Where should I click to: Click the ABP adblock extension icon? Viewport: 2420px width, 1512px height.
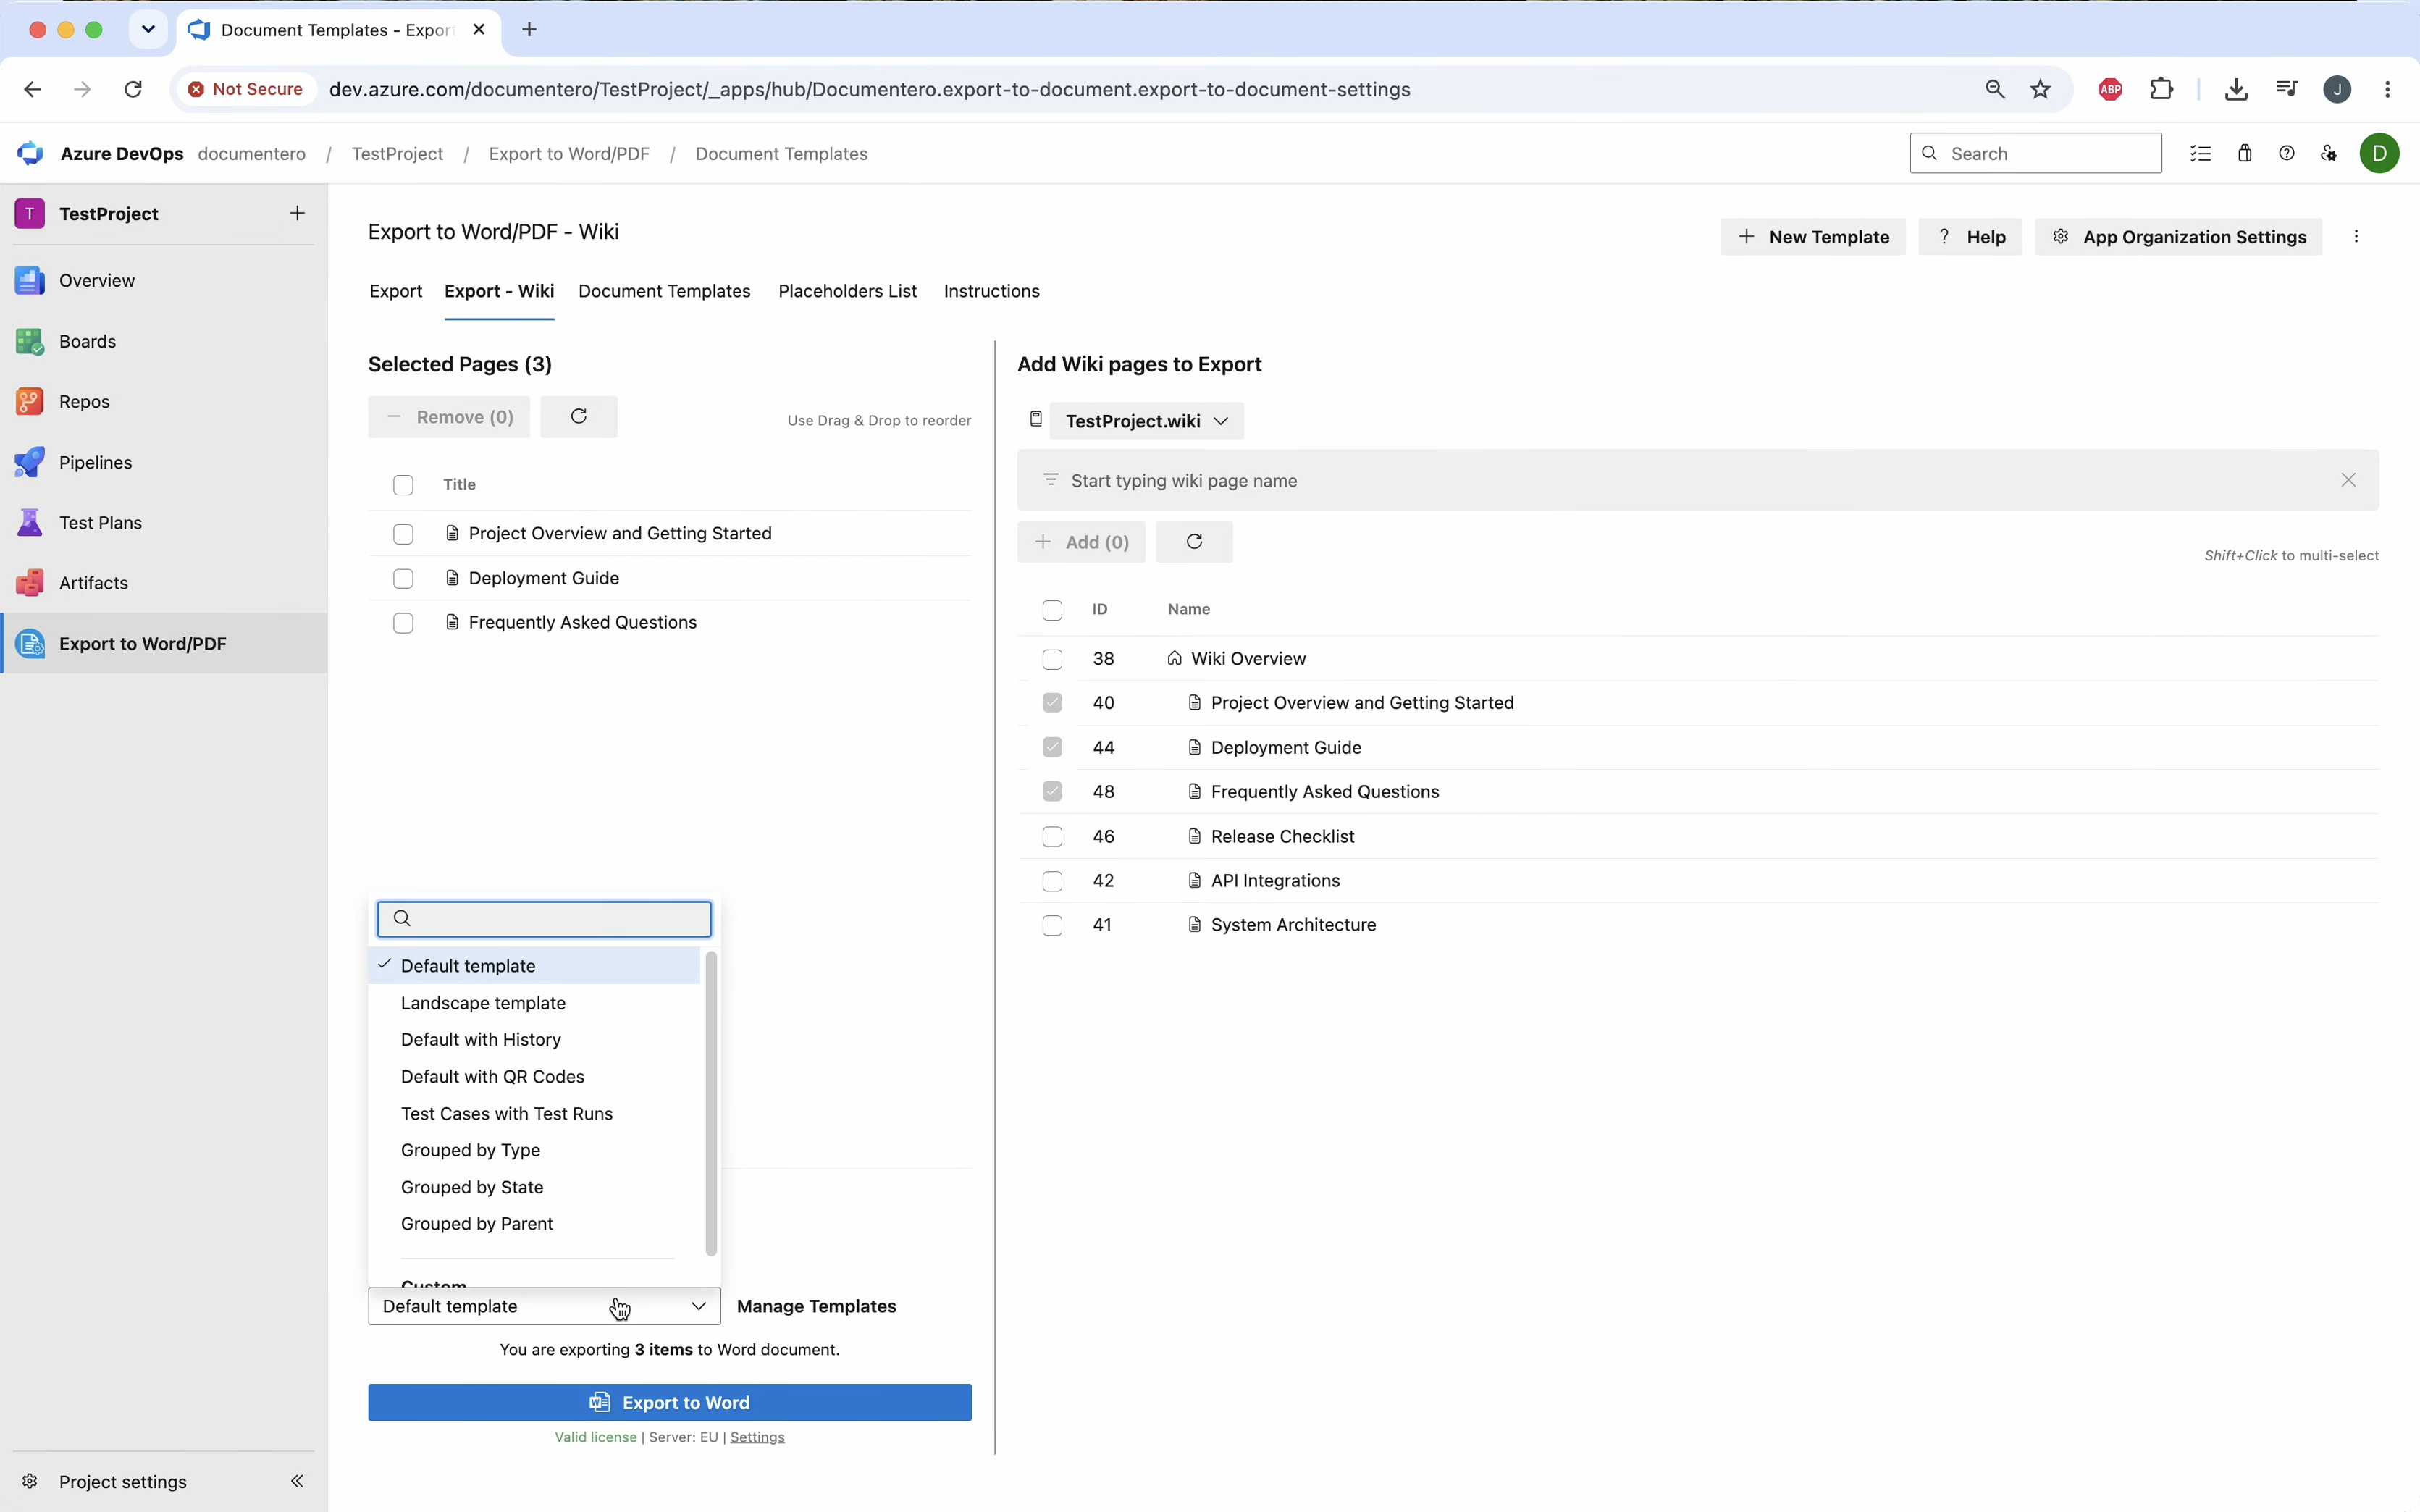(2110, 89)
